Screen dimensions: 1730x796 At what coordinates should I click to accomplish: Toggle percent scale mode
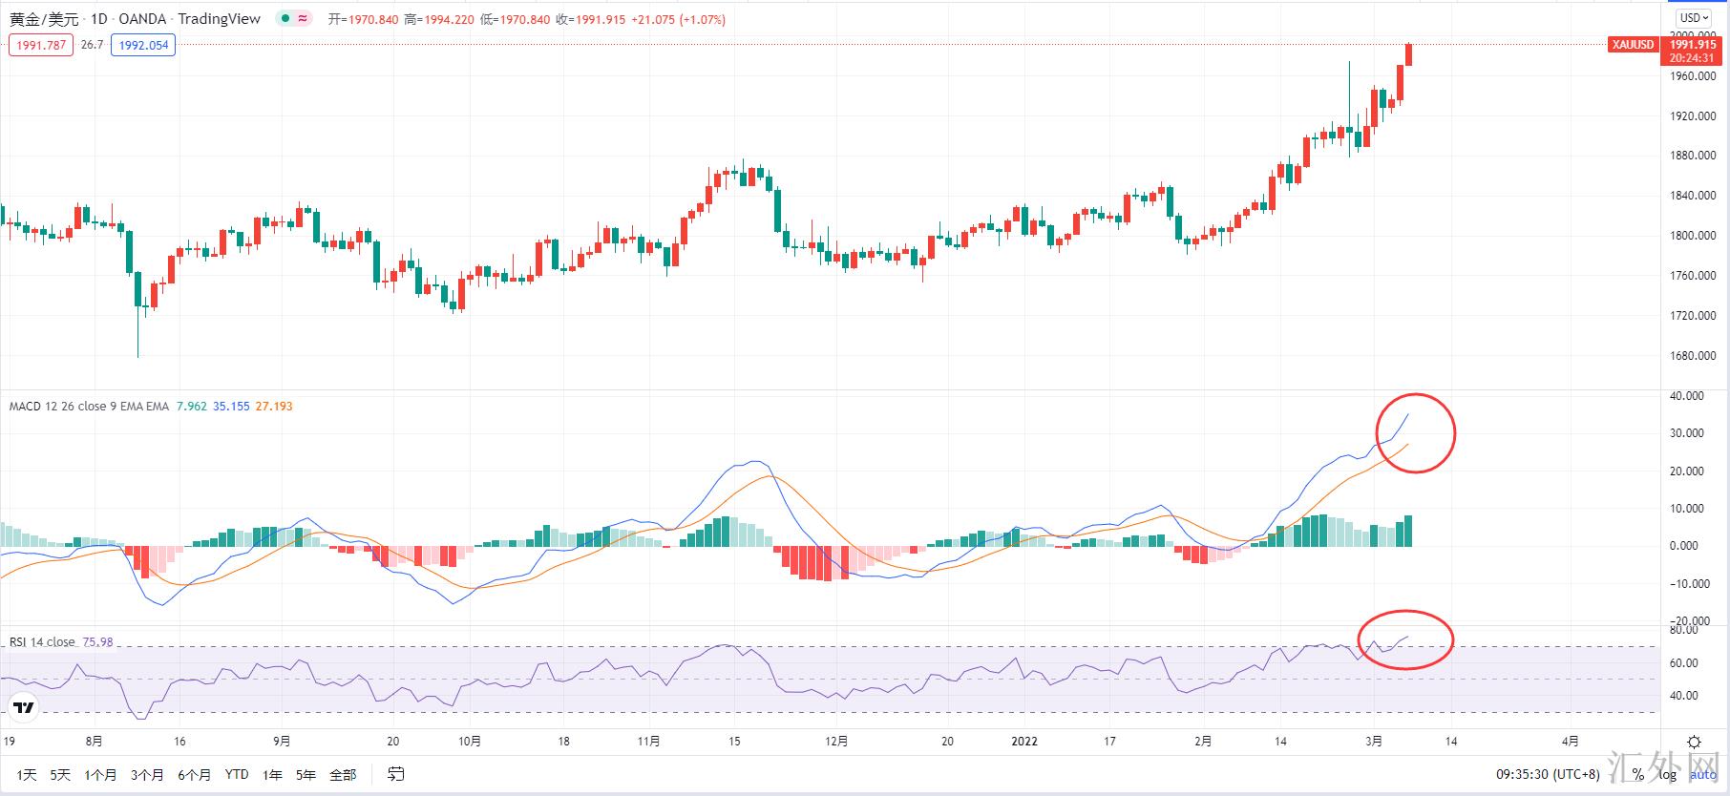pos(1637,774)
